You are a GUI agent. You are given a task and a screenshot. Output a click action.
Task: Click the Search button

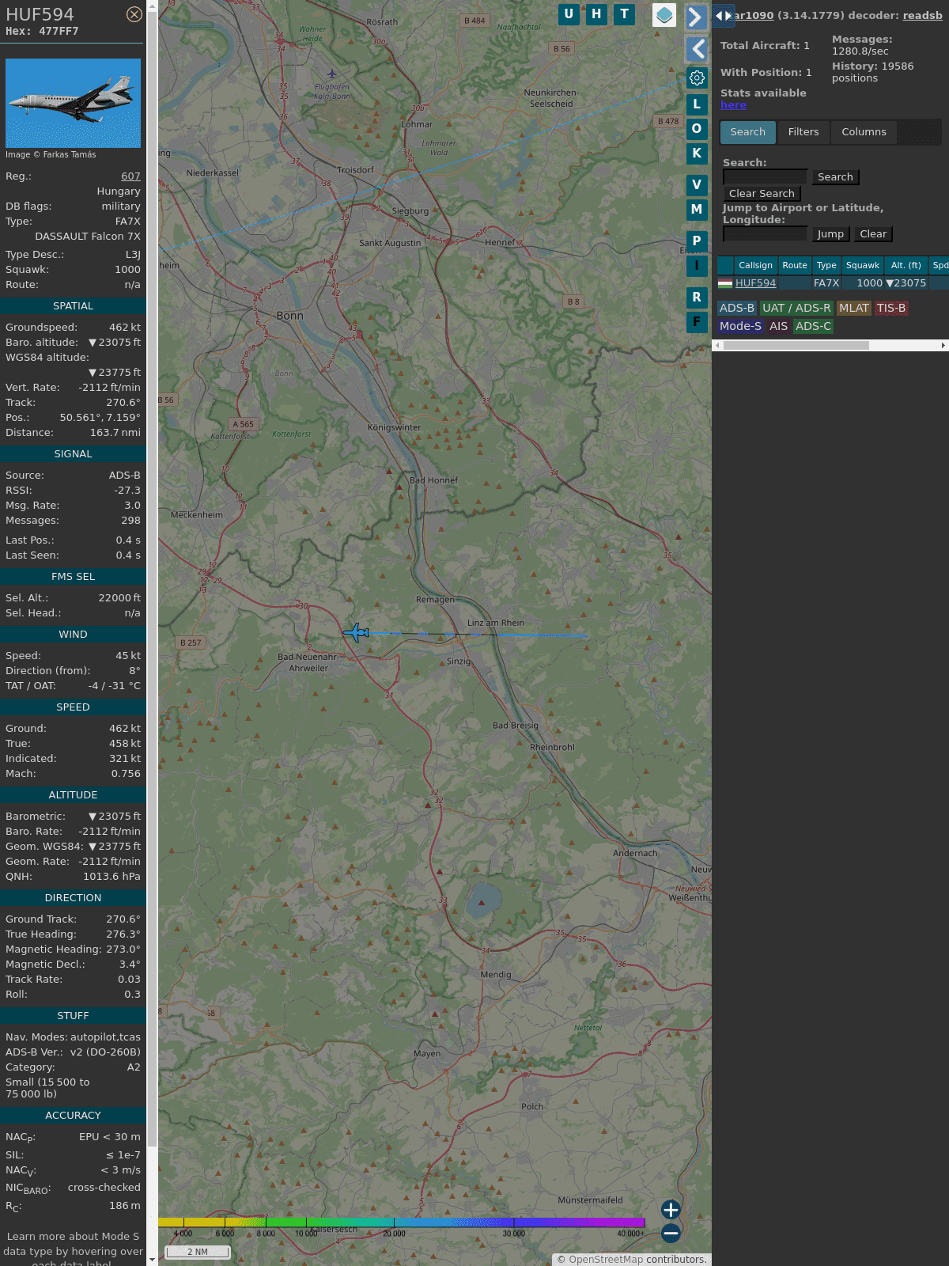[835, 177]
